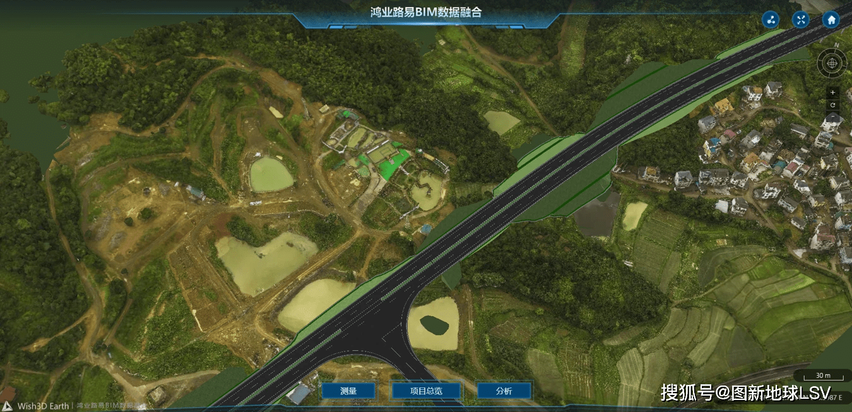Image resolution: width=852 pixels, height=412 pixels.
Task: Click the fullscreen icon near top right
Action: [x=800, y=20]
